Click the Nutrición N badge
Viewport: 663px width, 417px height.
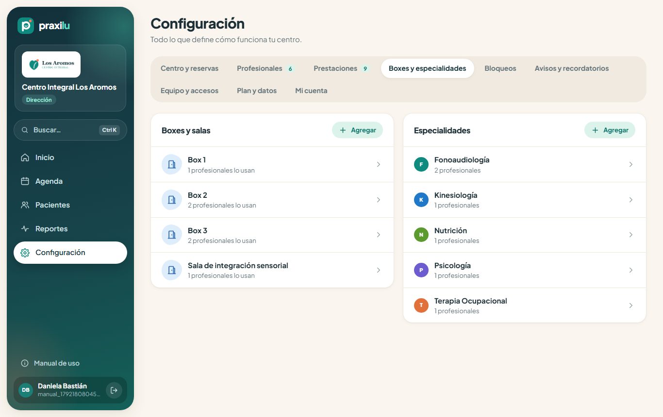[x=421, y=235]
